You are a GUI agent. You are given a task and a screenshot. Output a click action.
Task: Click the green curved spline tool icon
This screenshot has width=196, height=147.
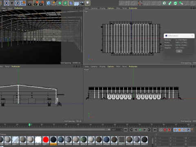coord(170,3)
